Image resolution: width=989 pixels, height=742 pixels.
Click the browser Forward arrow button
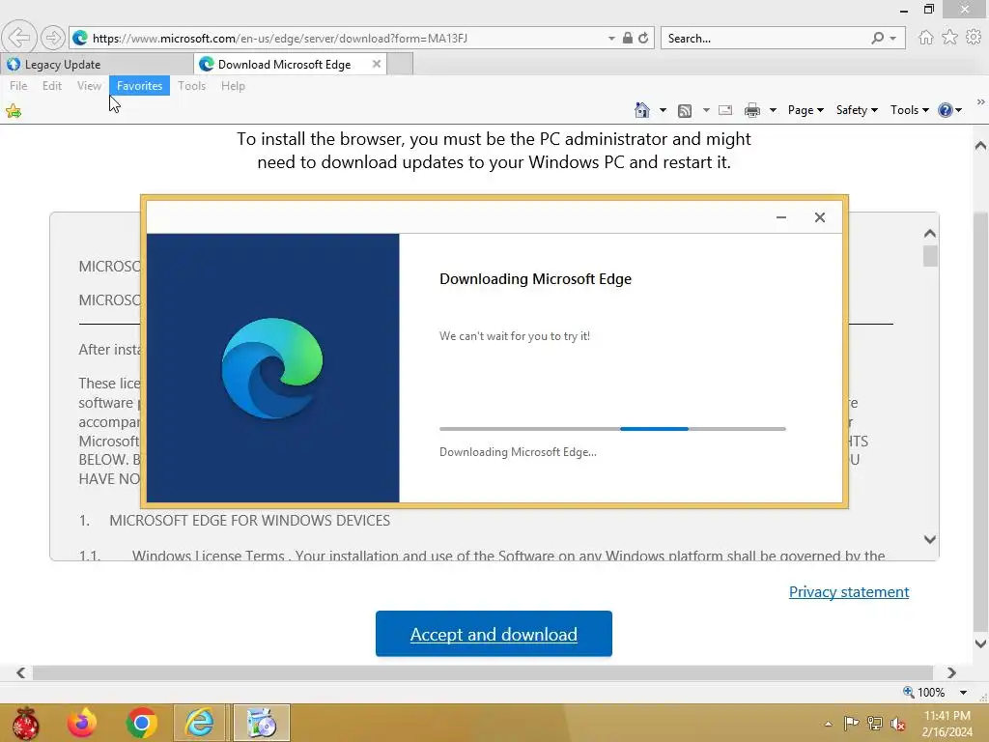[x=53, y=38]
